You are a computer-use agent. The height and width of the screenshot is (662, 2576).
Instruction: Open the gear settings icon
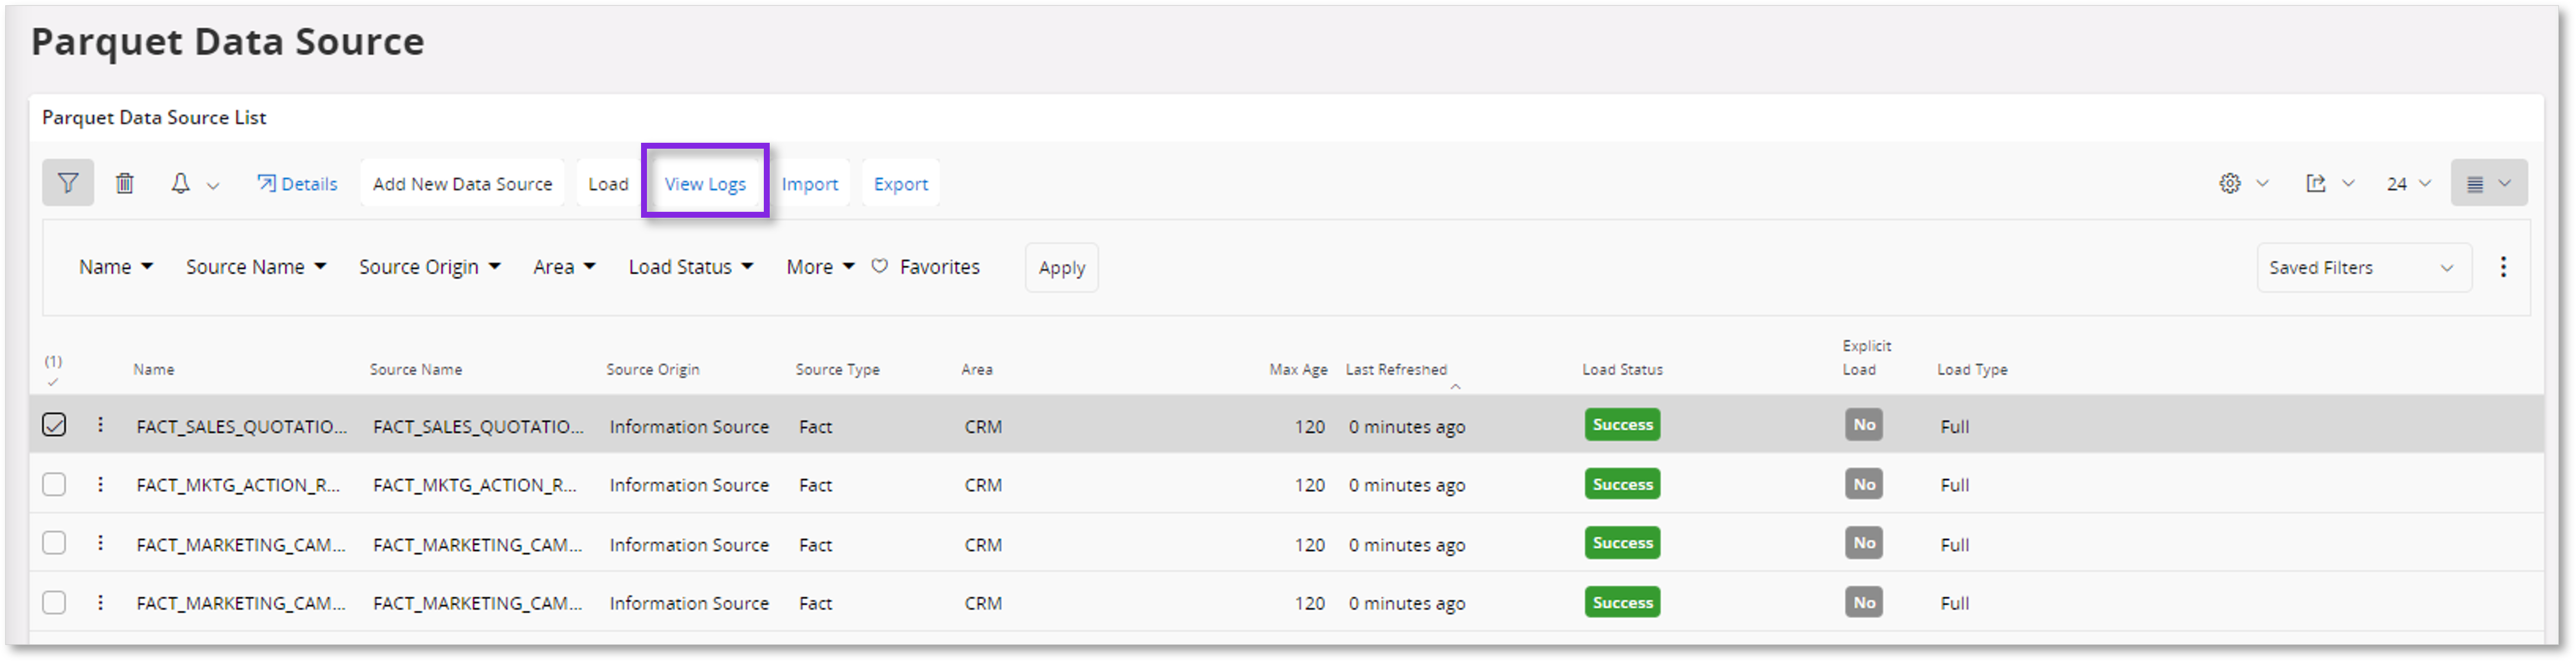tap(2229, 183)
